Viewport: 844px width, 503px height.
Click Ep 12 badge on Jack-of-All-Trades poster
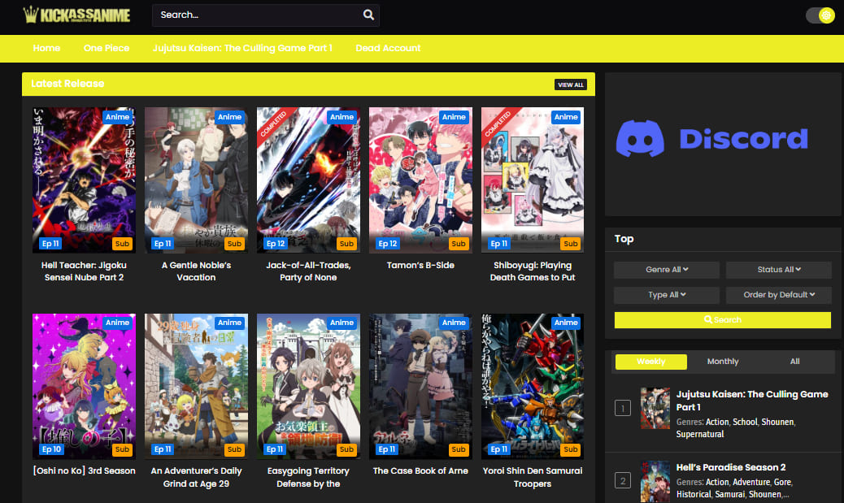coord(276,244)
